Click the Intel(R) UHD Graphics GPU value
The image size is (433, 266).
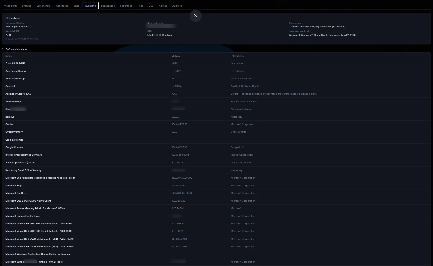[159, 35]
